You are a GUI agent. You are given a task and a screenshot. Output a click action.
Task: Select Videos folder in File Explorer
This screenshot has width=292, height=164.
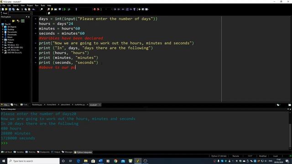coord(10,42)
